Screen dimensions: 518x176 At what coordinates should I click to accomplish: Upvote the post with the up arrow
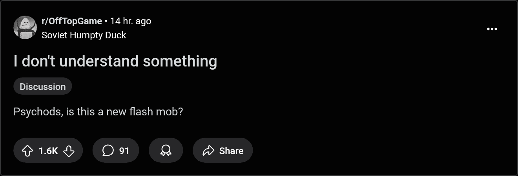tap(27, 151)
